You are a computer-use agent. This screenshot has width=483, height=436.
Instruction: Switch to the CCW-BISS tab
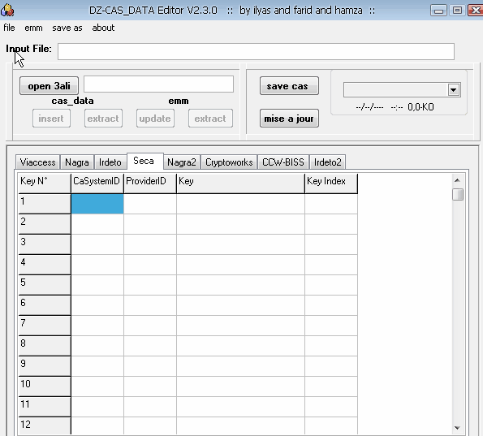(283, 162)
